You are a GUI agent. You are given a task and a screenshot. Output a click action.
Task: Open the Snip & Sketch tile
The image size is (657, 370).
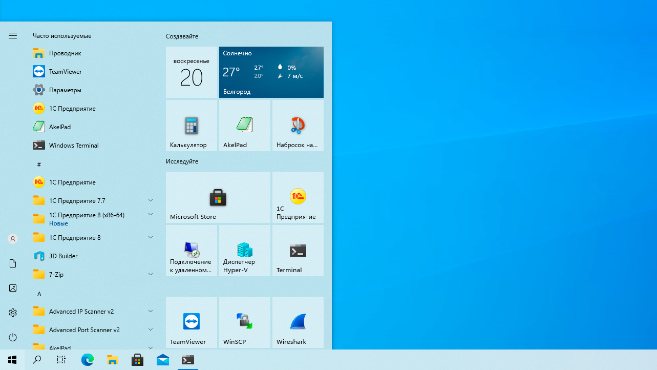[x=298, y=125]
